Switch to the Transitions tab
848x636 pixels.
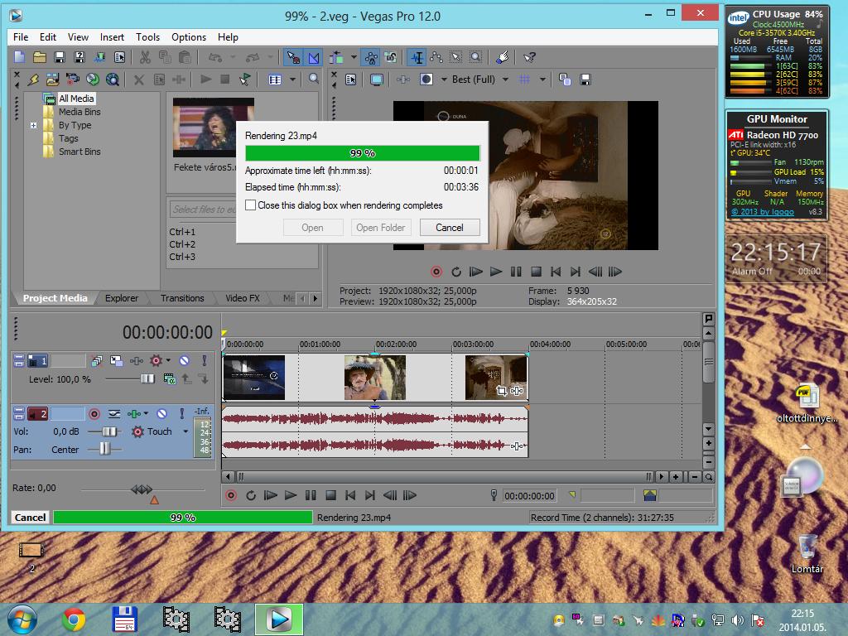182,298
